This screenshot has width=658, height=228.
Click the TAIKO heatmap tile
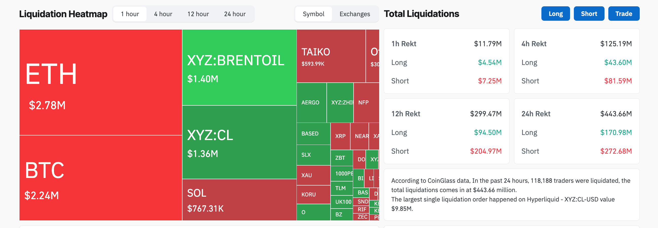[x=331, y=56]
